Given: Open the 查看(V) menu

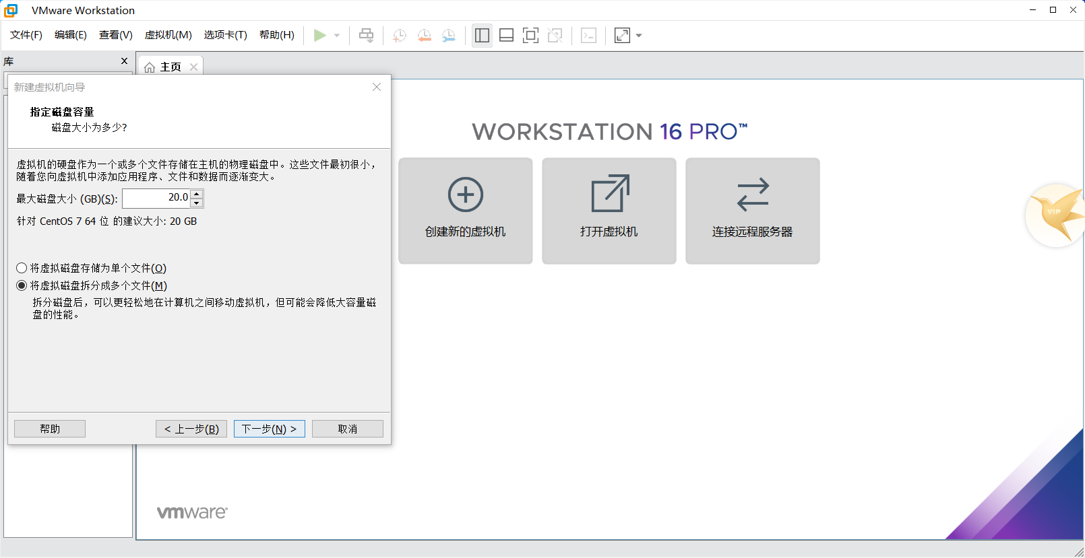Looking at the screenshot, I should tap(116, 35).
